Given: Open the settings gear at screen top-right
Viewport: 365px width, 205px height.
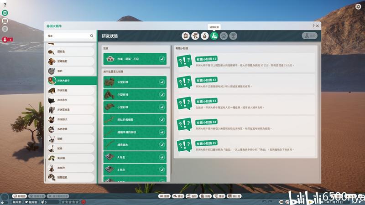Looking at the screenshot, I should [x=358, y=6].
